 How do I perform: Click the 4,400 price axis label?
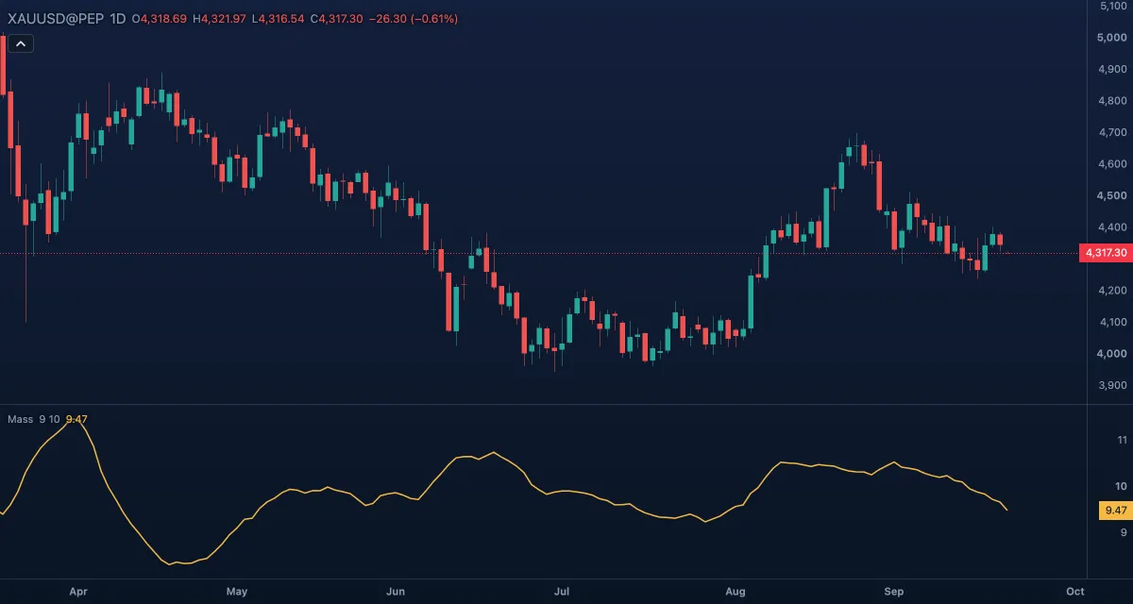pos(1112,227)
